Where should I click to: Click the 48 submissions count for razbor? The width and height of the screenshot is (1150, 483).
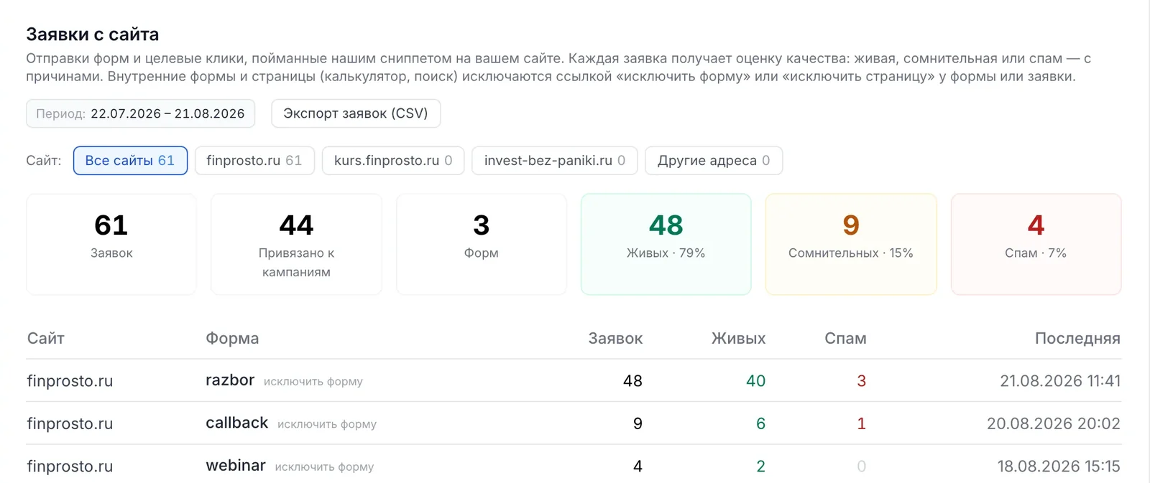(x=632, y=381)
